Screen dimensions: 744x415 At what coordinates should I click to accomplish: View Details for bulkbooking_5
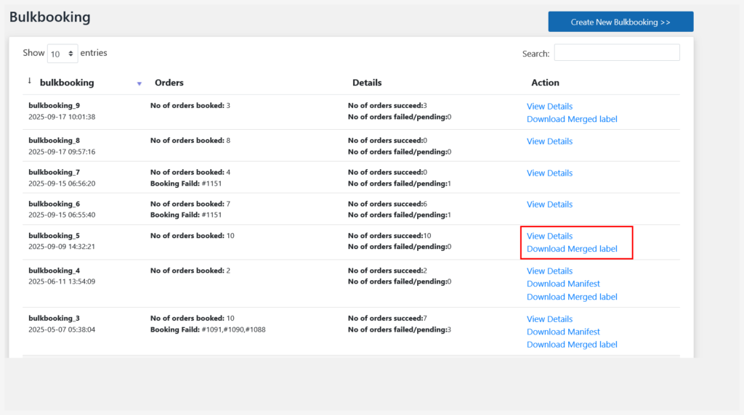[549, 237]
